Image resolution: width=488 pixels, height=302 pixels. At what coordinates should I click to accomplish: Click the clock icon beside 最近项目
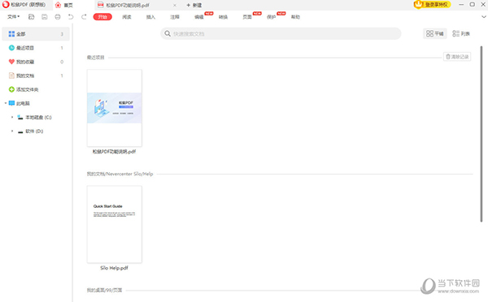pos(11,48)
